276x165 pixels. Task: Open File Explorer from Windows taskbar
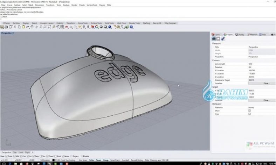click(15, 164)
